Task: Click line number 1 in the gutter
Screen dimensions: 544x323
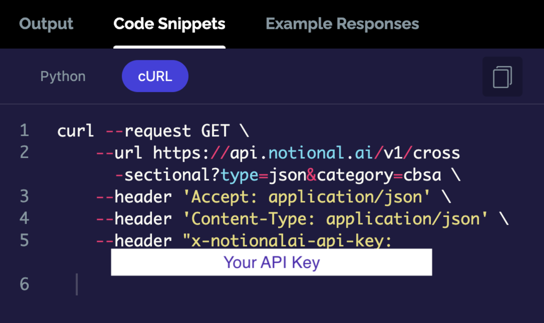Action: point(24,131)
